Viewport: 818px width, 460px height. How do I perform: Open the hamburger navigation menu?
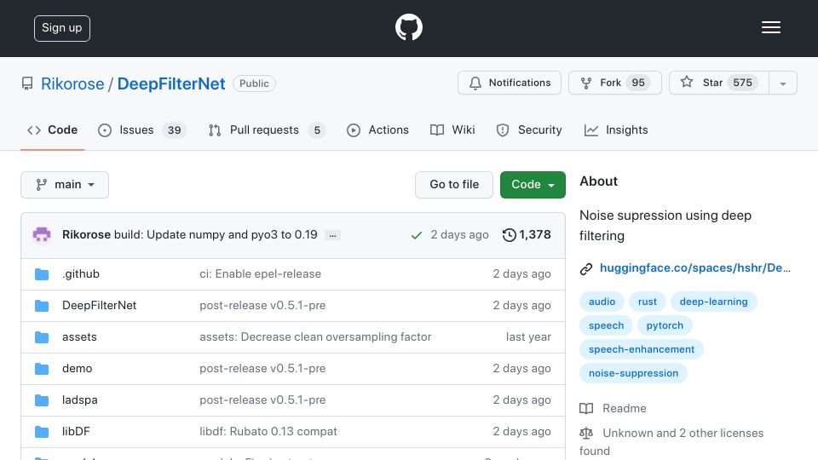[x=770, y=27]
